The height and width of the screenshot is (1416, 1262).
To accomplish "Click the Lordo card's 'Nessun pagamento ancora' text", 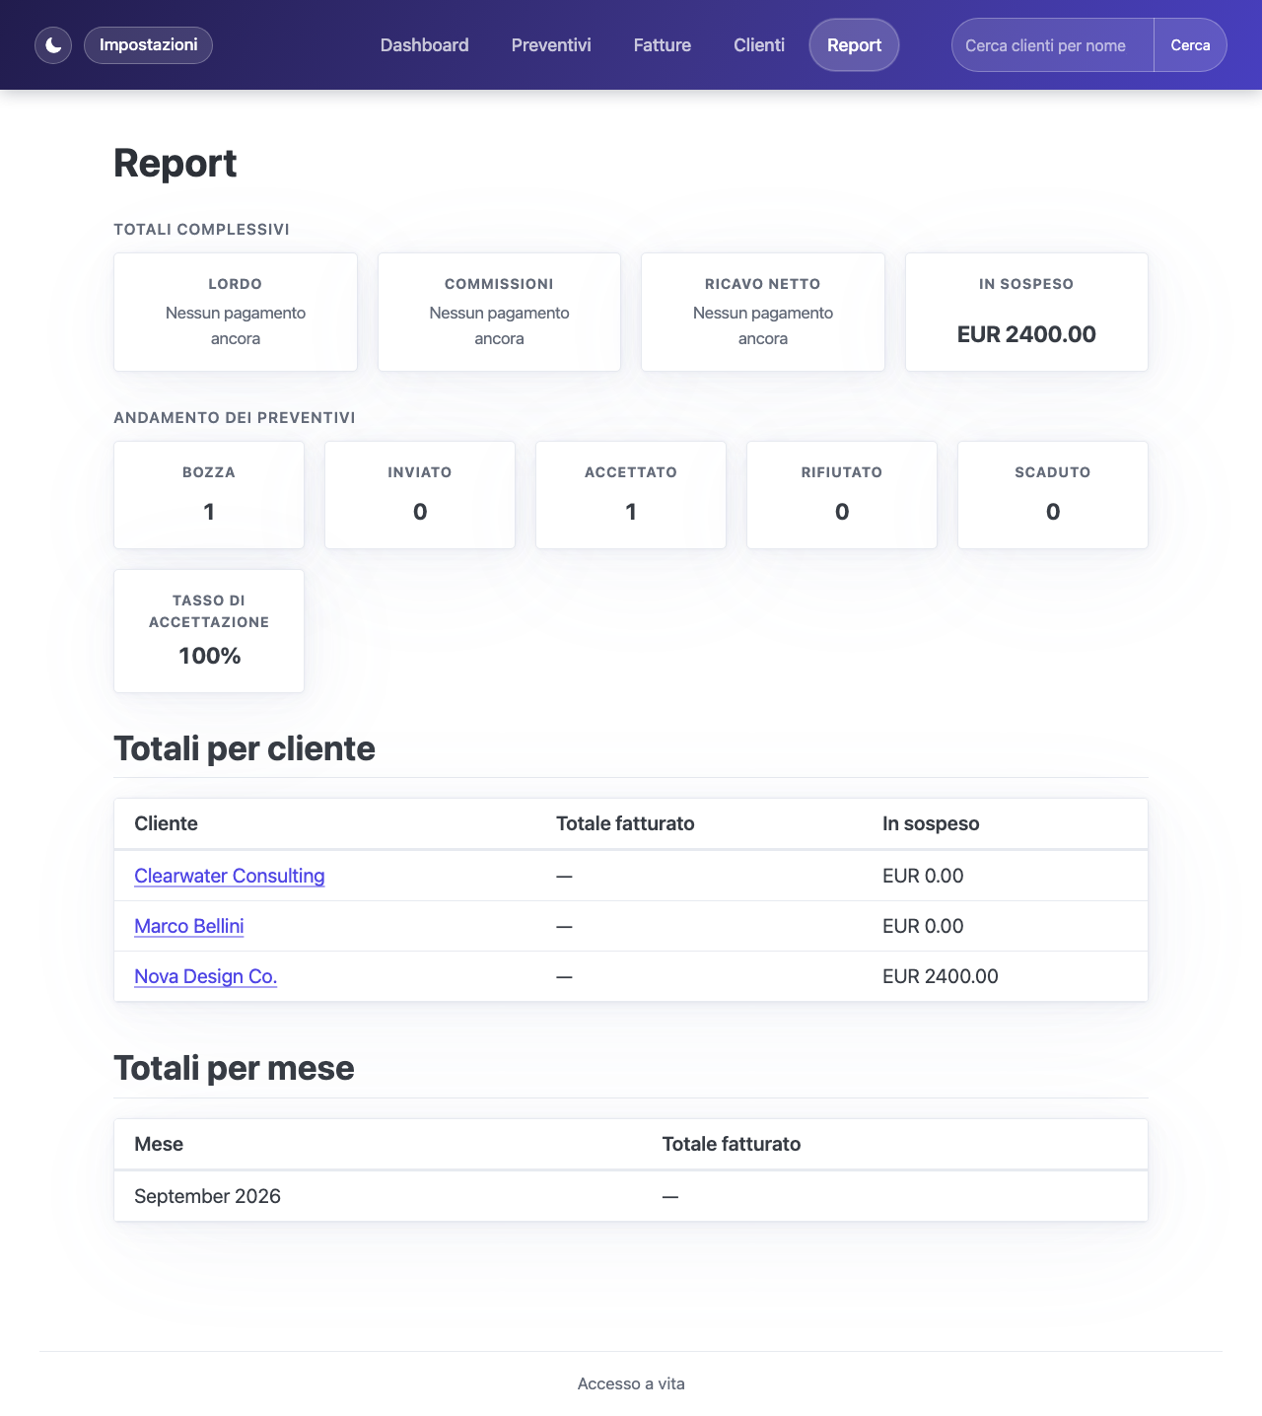I will coord(236,325).
